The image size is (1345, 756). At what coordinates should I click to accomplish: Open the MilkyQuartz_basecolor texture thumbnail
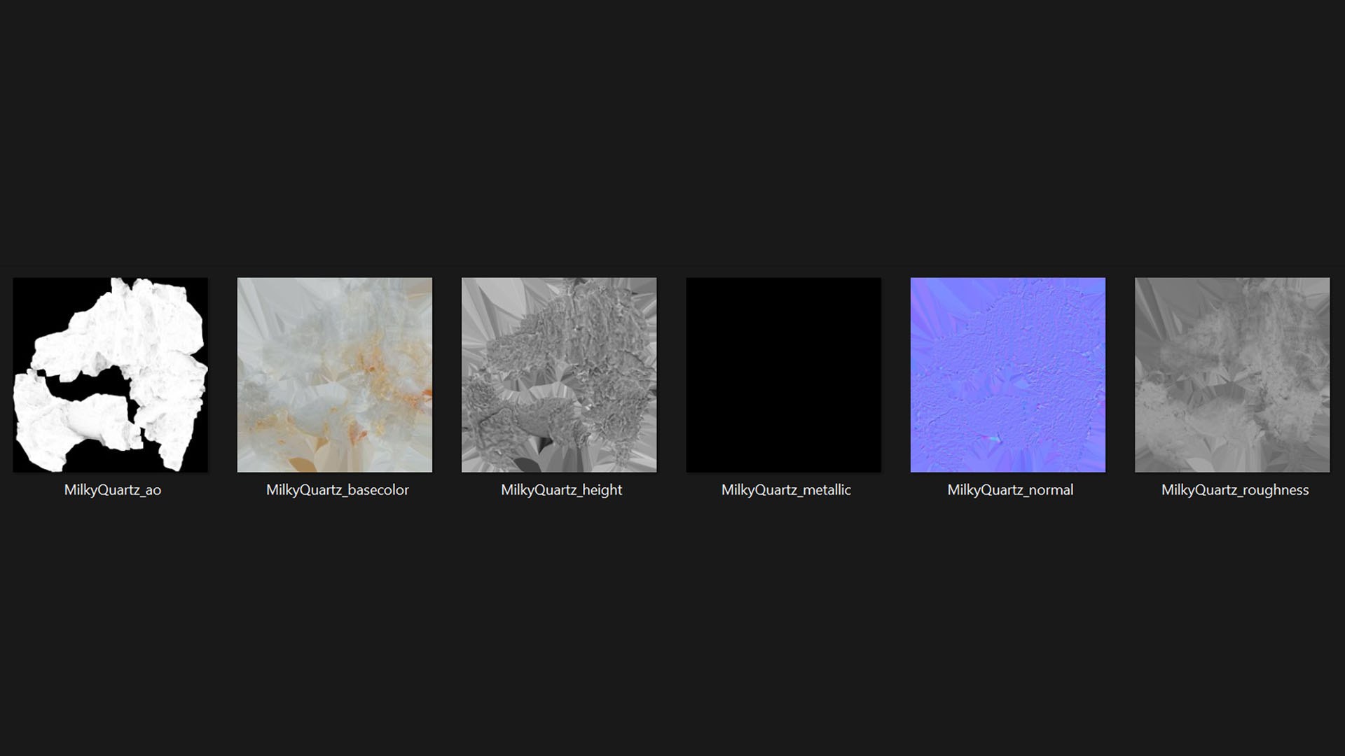335,374
